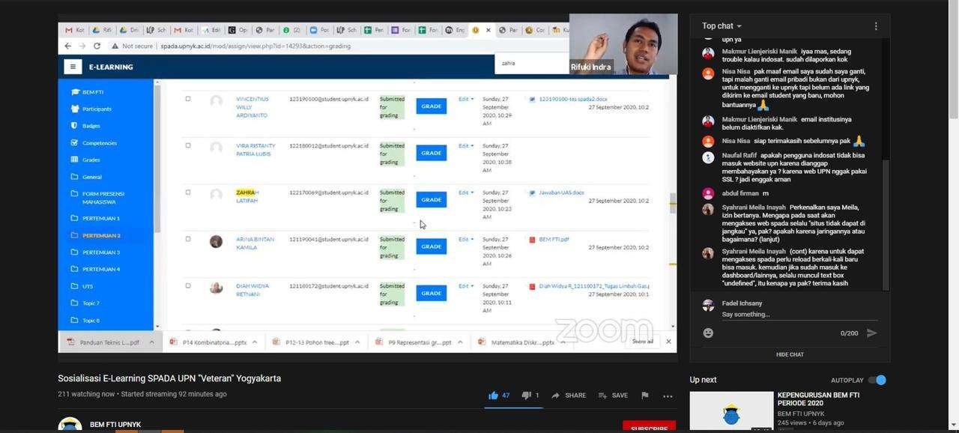959x433 pixels.
Task: Click the E-LEARNING hamburger menu icon
Action: [x=72, y=67]
